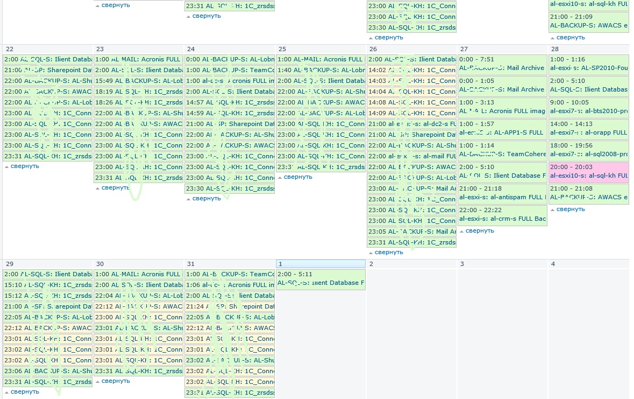Open the 23:05 Mail Archive event on day 26
Image resolution: width=634 pixels, height=399 pixels.
(x=411, y=232)
